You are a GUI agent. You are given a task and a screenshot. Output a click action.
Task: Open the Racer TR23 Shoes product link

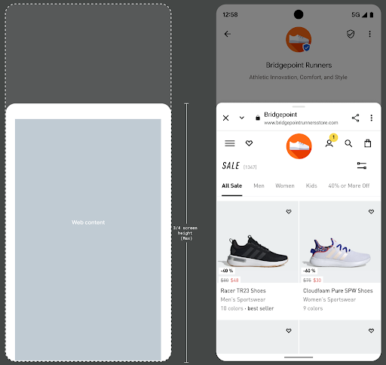[x=243, y=290]
